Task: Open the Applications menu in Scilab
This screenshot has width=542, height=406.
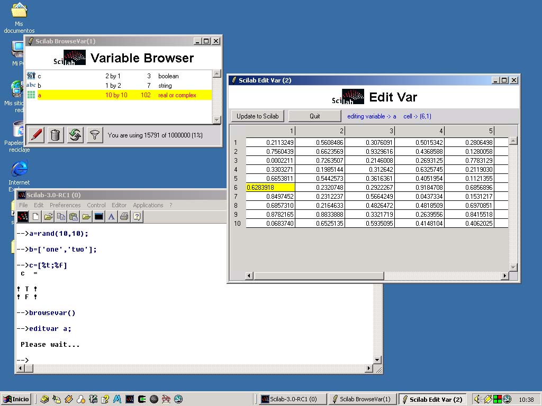Action: [x=148, y=205]
